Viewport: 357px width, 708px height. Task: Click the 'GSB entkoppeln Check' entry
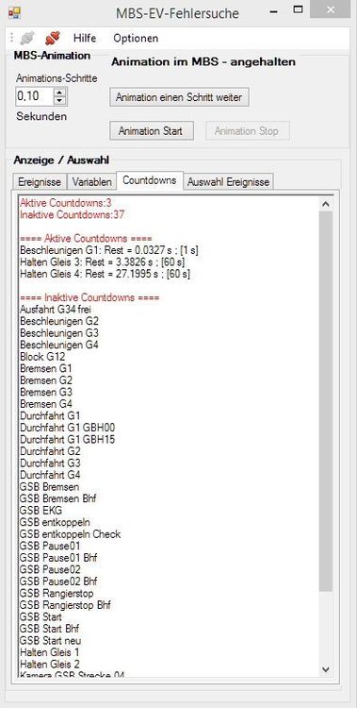(x=70, y=533)
